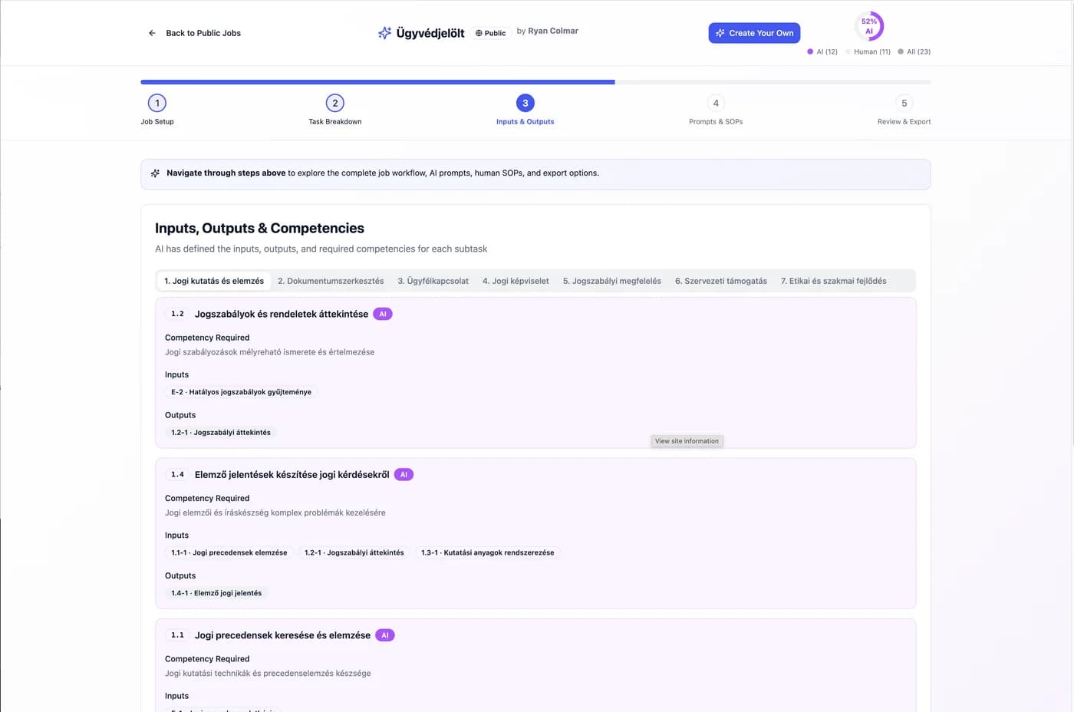The image size is (1074, 712).
Task: Click heading Jogszabályok és rendeletek áttekintése
Action: point(282,314)
